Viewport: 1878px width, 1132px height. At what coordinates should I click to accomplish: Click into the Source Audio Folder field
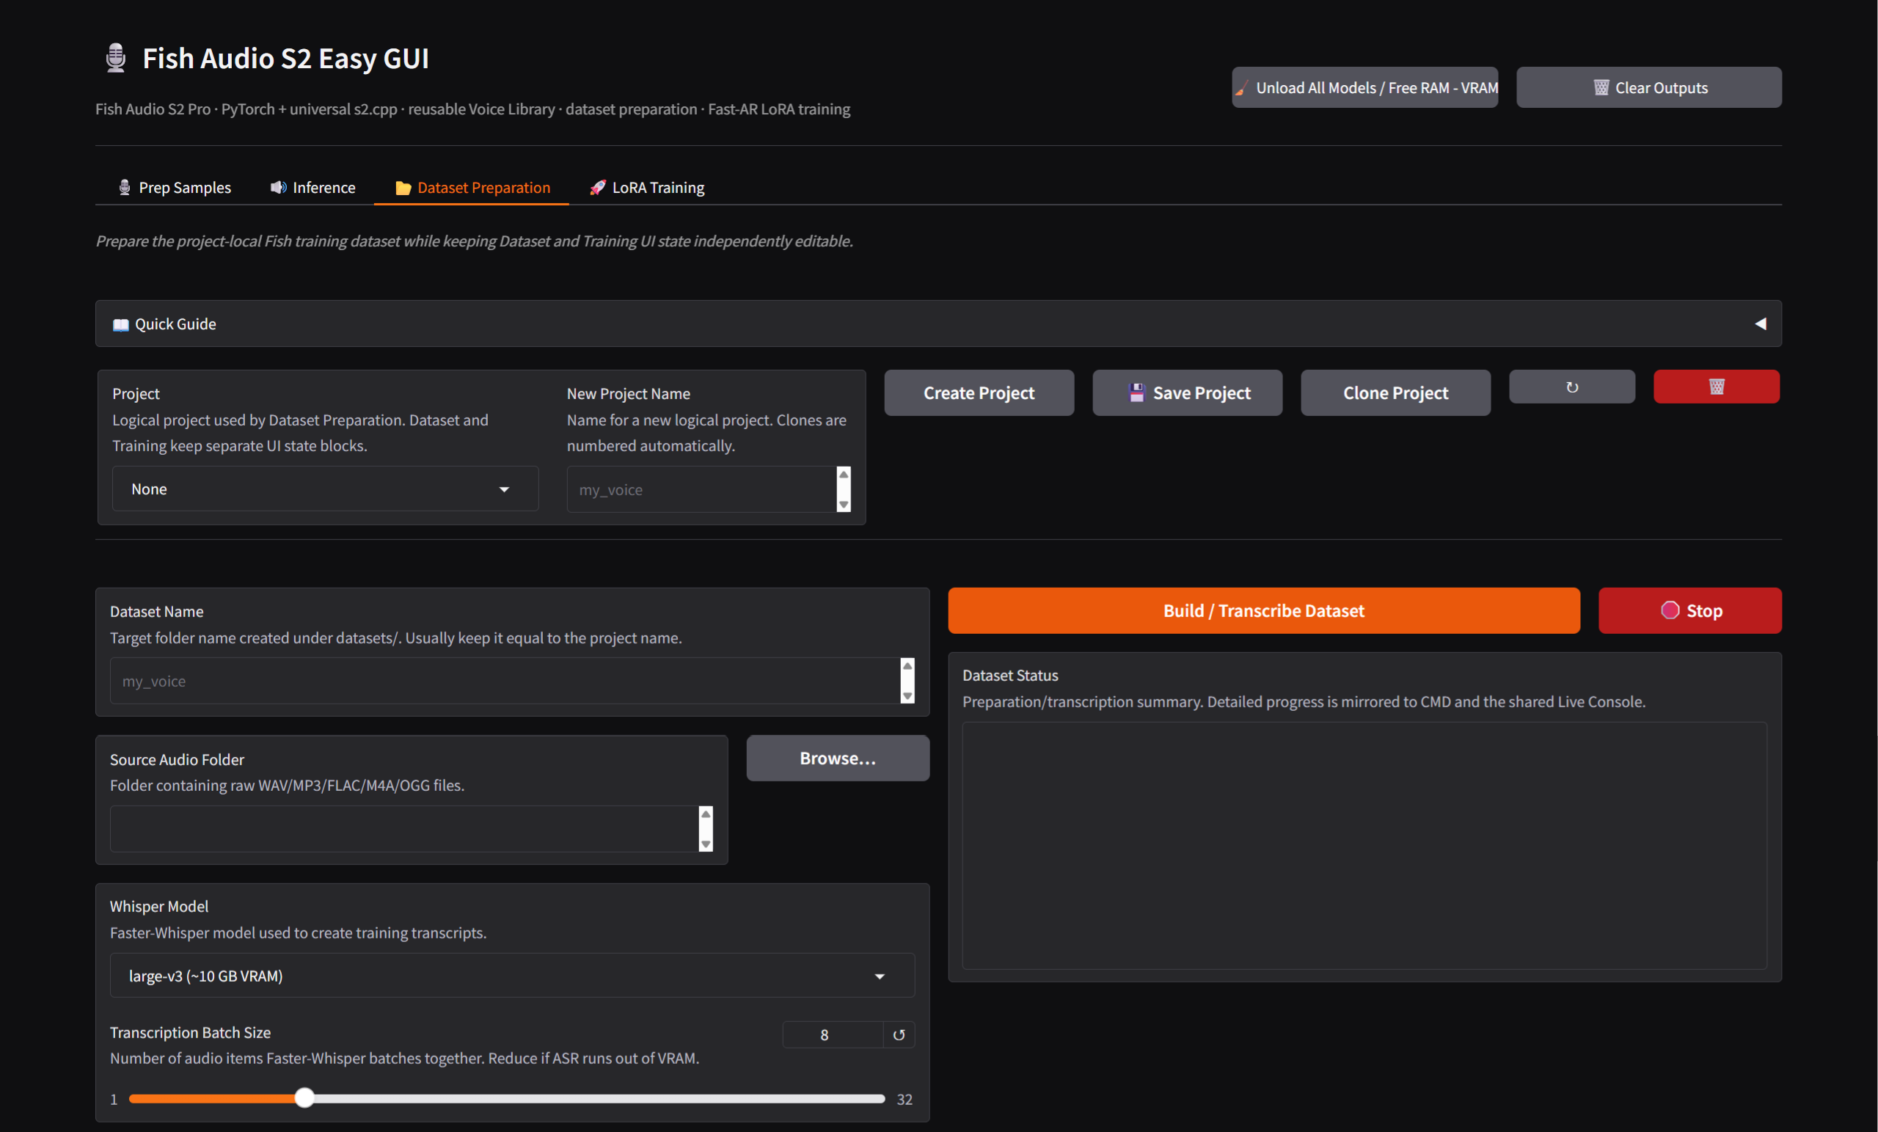404,828
